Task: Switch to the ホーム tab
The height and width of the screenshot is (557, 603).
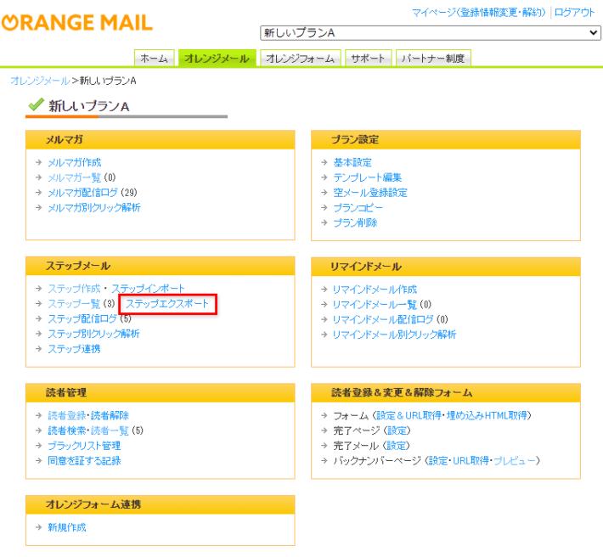Action: [x=155, y=59]
